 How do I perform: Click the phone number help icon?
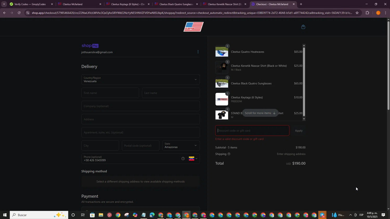point(183,159)
